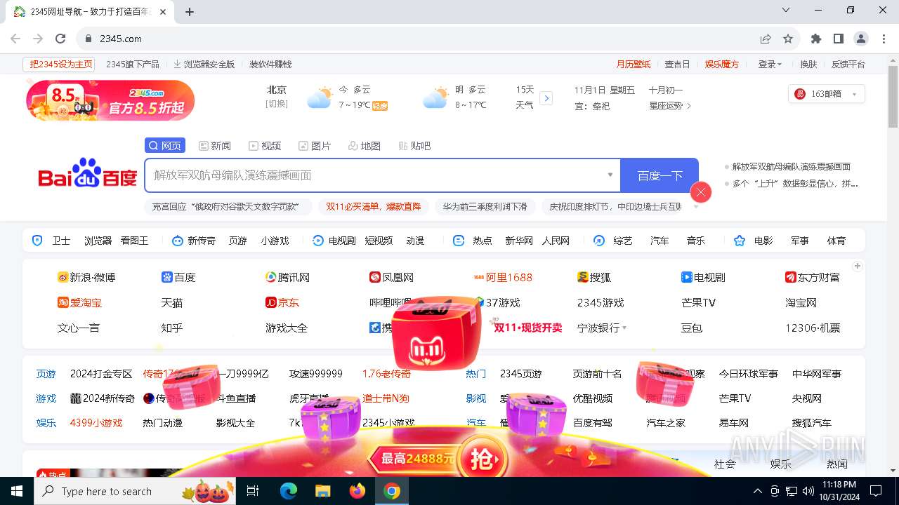Click the 卫士 shield icon

pos(38,241)
